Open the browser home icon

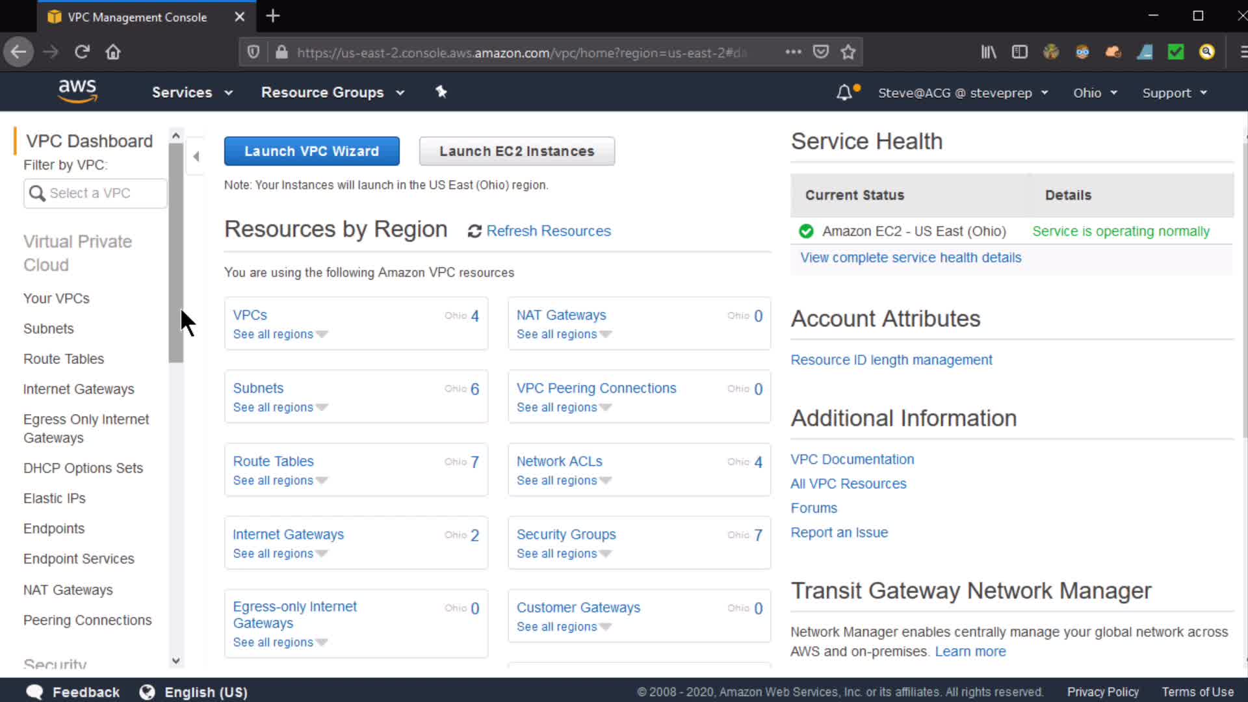[x=113, y=52]
